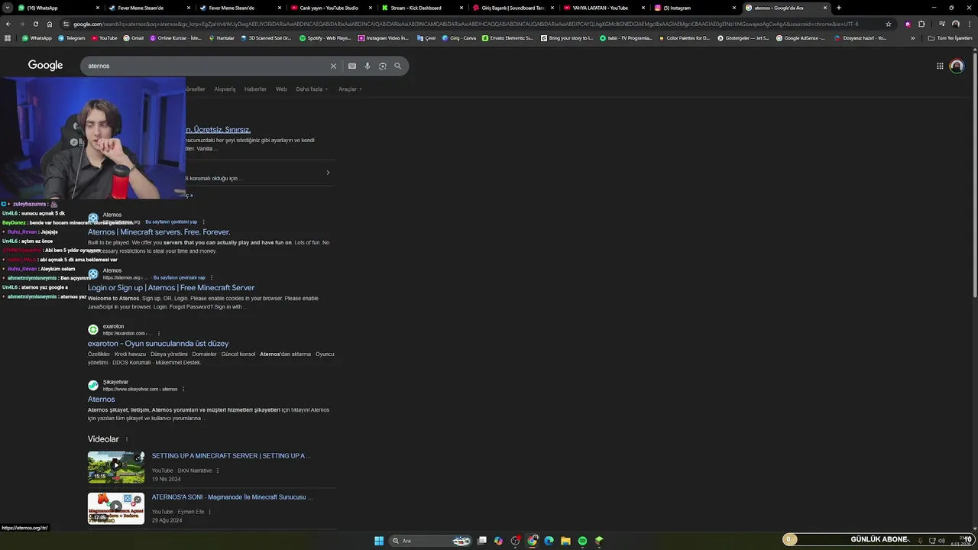978x550 pixels.
Task: Switch to Stream - Kick Dashboard tab
Action: tap(422, 8)
